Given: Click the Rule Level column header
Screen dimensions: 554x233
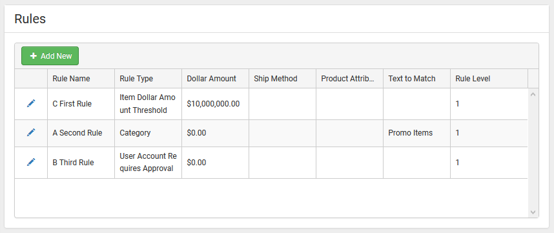Looking at the screenshot, I should (x=489, y=78).
